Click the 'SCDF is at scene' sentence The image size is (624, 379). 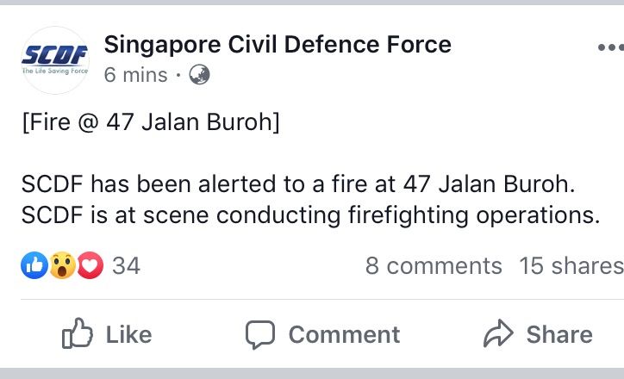pos(309,214)
